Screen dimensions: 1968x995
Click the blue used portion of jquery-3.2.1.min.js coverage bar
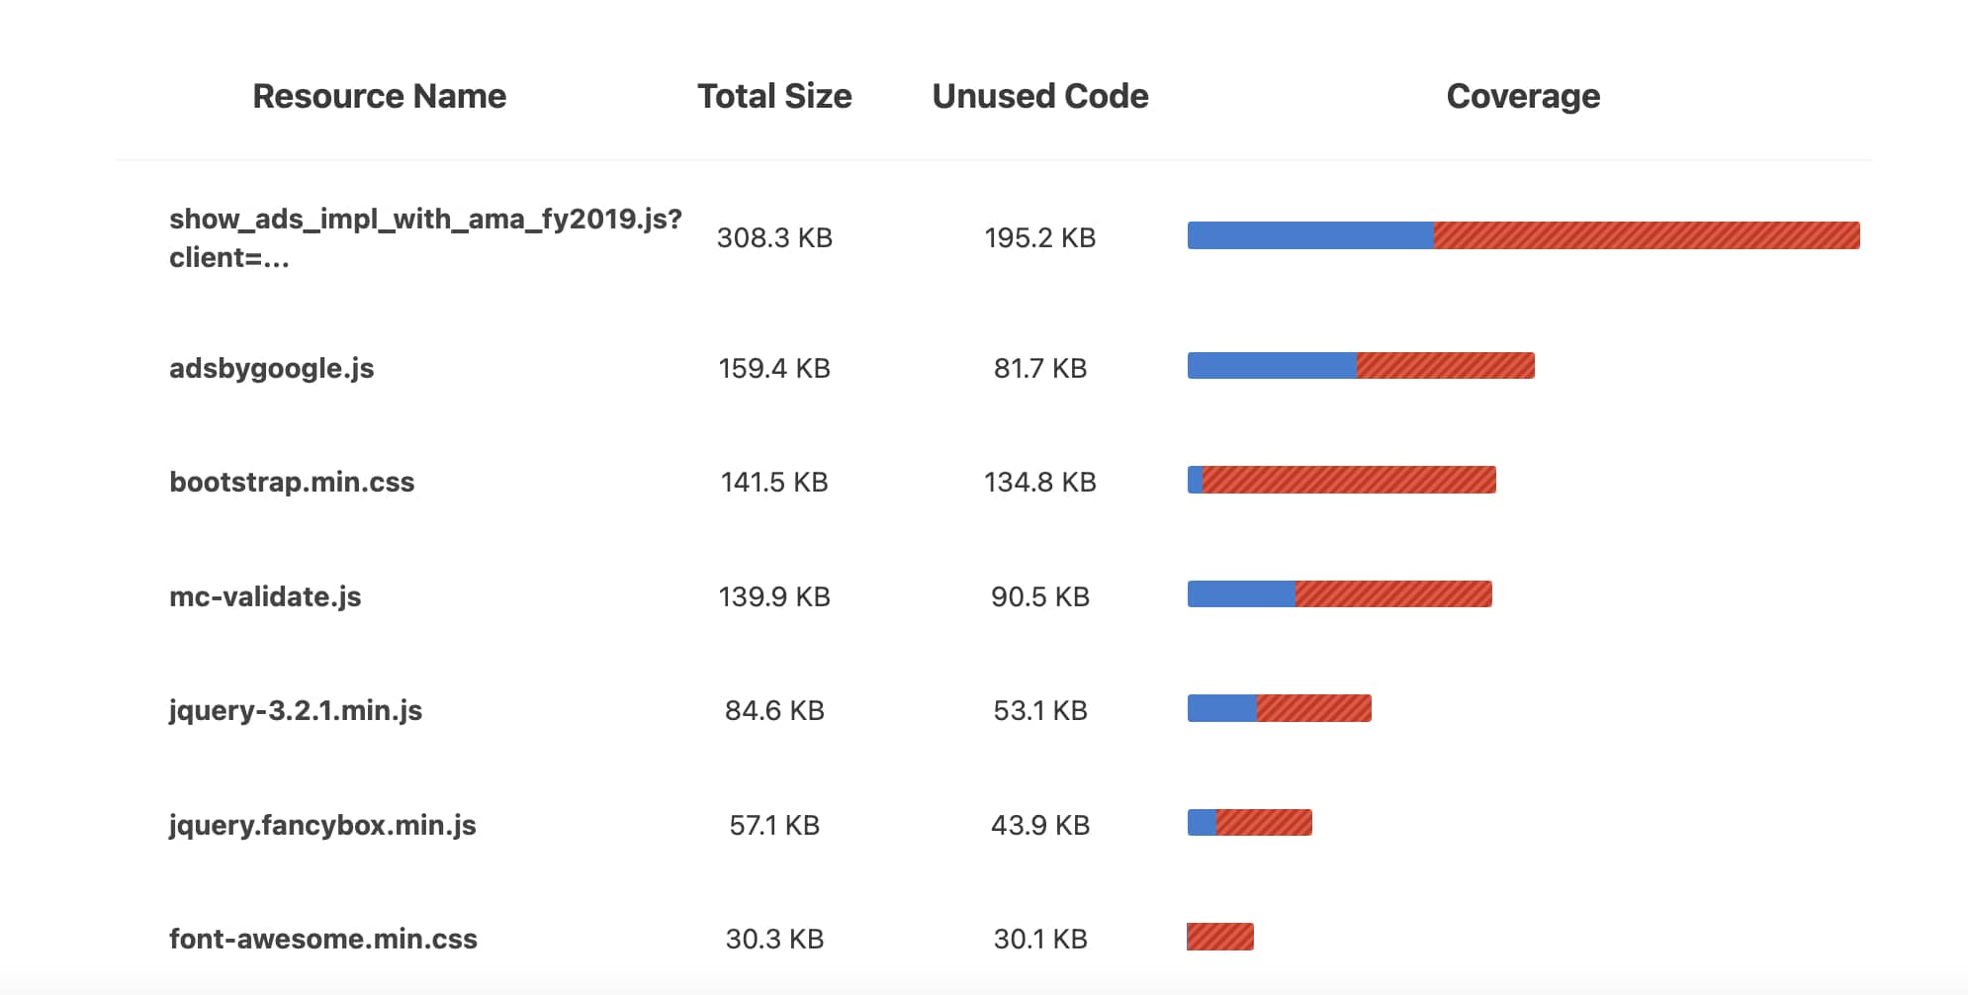click(x=1221, y=708)
